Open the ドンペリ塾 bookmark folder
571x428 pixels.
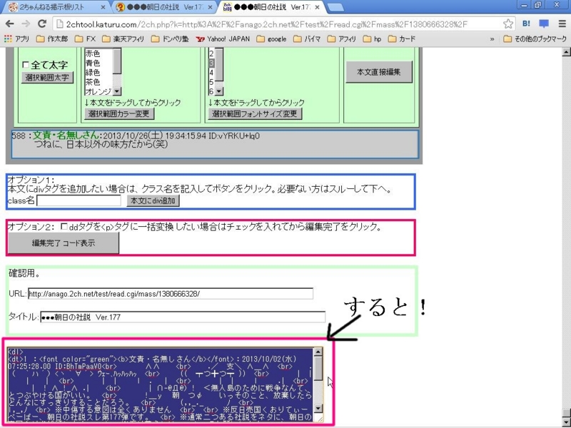(x=170, y=39)
